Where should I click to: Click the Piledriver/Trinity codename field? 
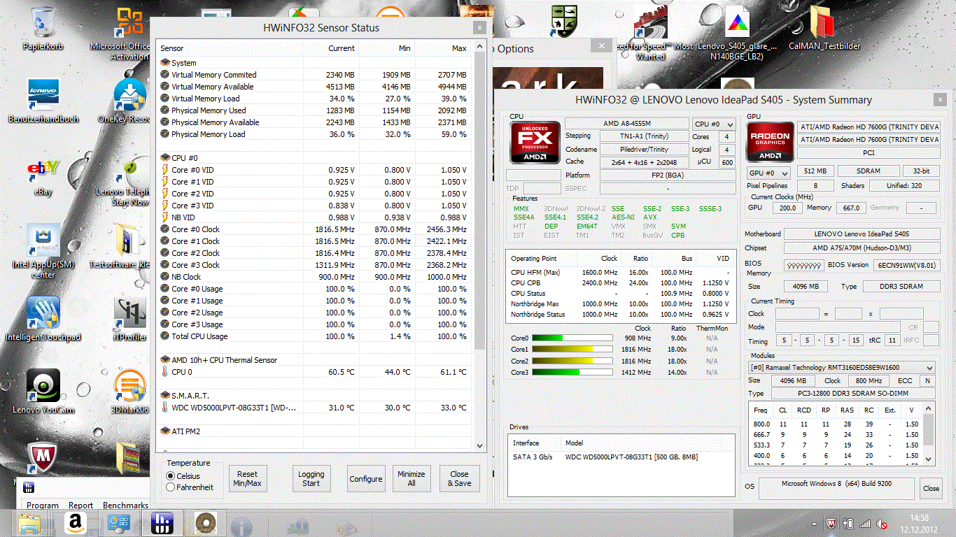coord(644,149)
